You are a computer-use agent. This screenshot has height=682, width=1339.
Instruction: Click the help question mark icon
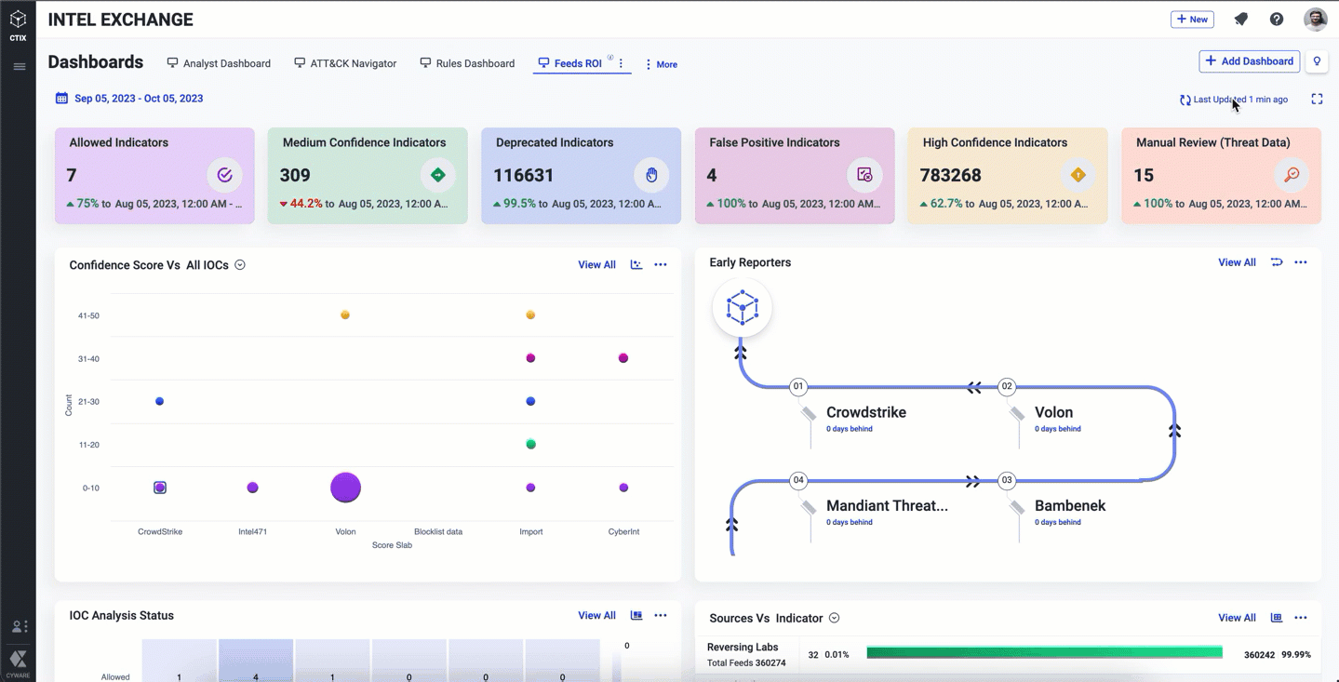pos(1277,20)
